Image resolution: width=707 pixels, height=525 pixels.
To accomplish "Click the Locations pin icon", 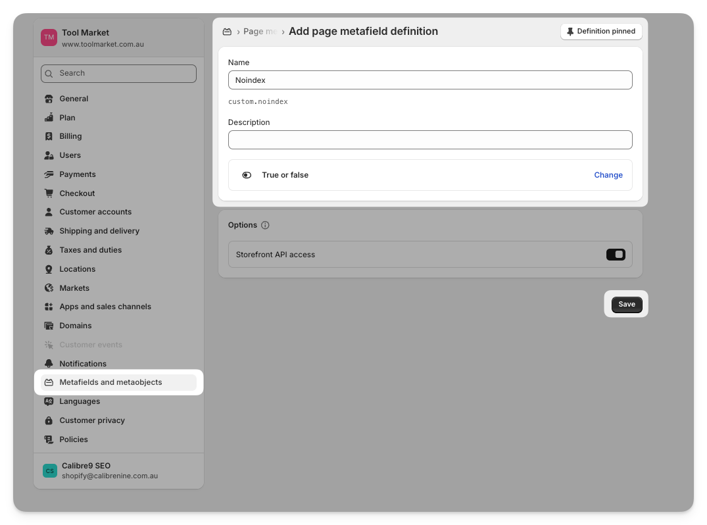I will pos(49,269).
